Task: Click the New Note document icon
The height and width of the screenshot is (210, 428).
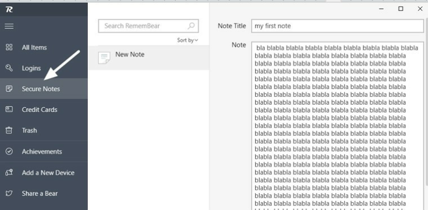Action: [104, 58]
